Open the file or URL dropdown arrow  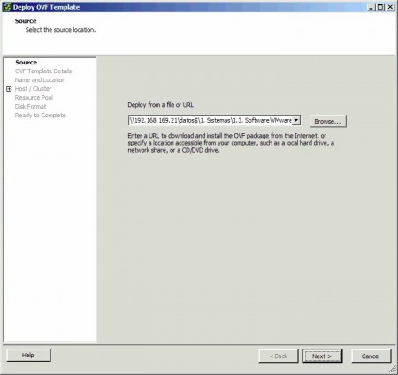pos(296,120)
